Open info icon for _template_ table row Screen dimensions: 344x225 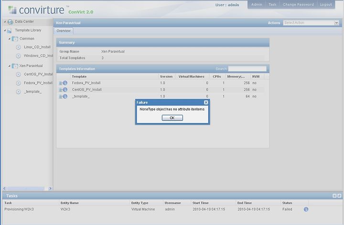click(65, 96)
